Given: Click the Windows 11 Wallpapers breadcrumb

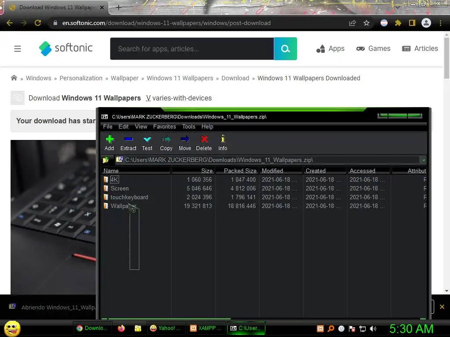Looking at the screenshot, I should click(180, 78).
